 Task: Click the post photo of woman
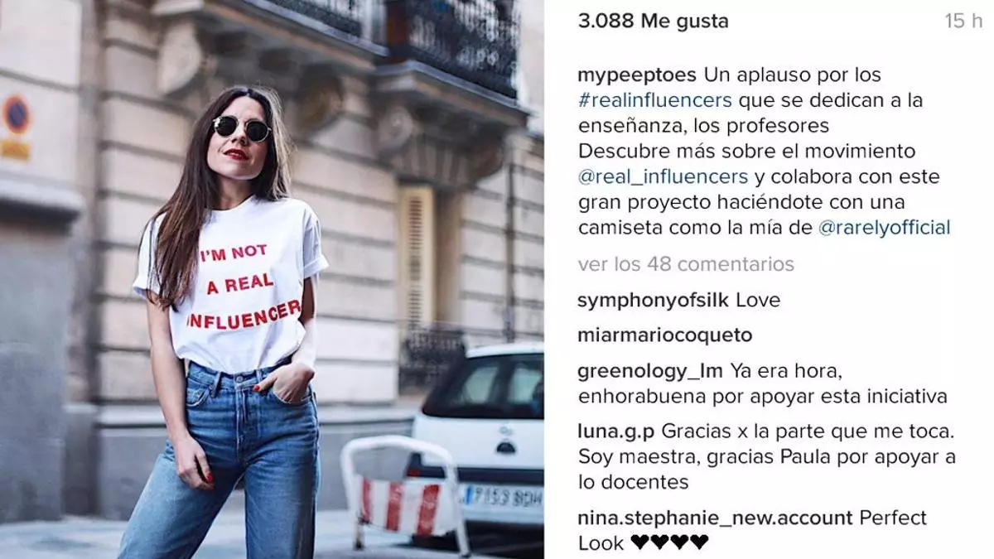[x=272, y=279]
